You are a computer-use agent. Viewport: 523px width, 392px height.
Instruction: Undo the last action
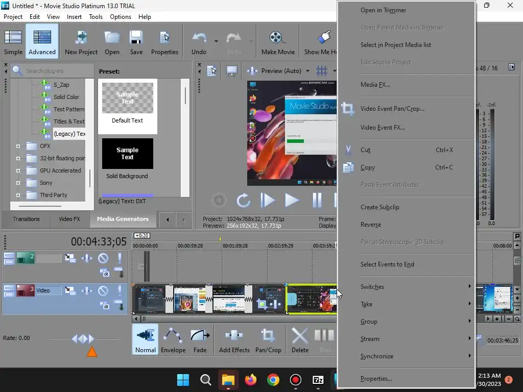[x=199, y=42]
